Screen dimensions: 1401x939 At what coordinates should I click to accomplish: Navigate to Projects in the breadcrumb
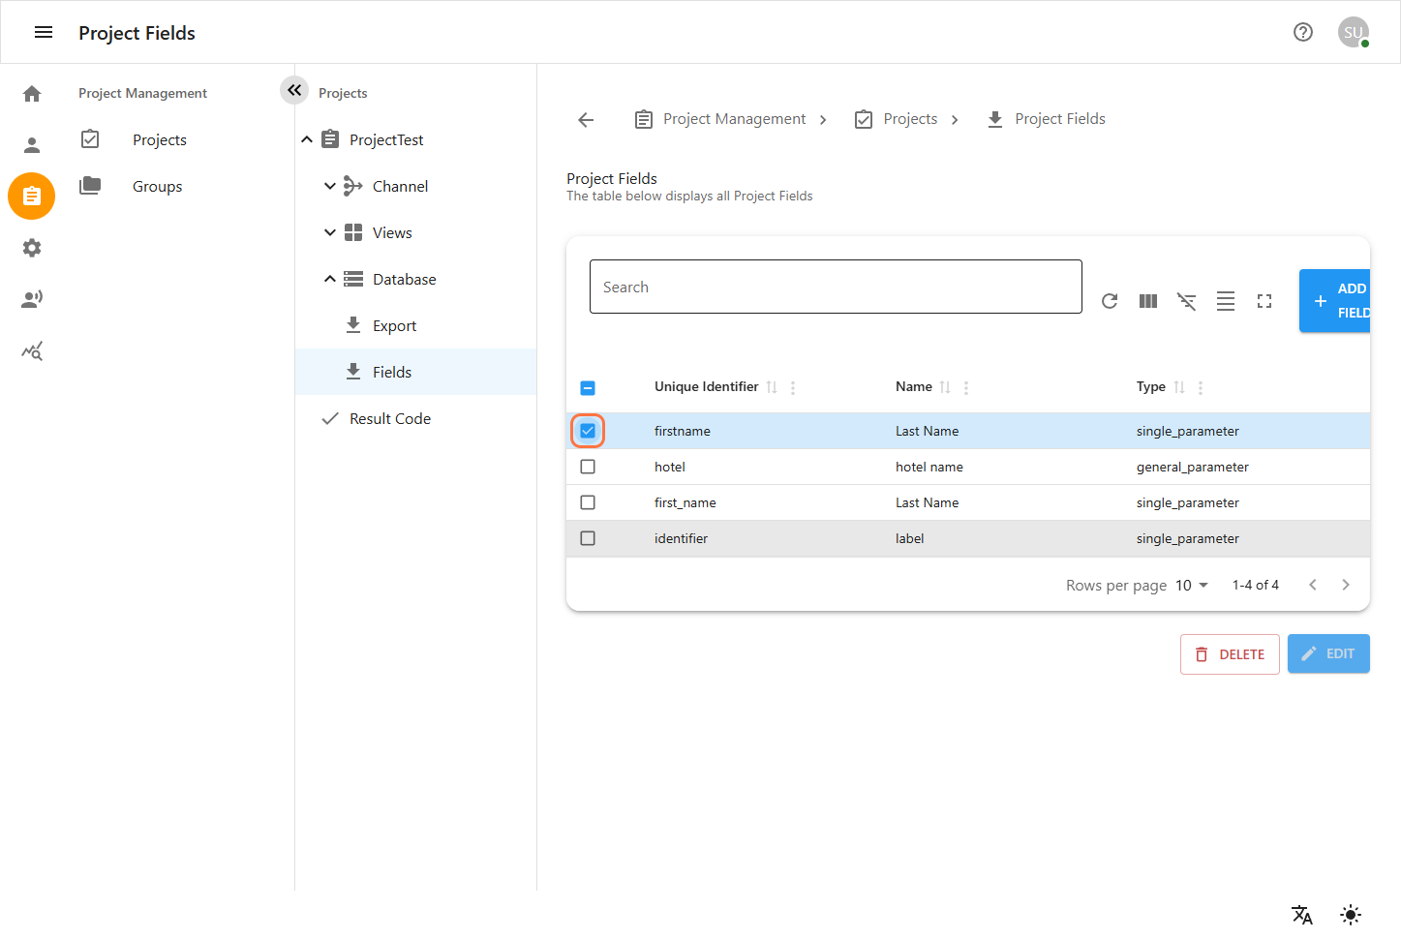[x=910, y=118]
